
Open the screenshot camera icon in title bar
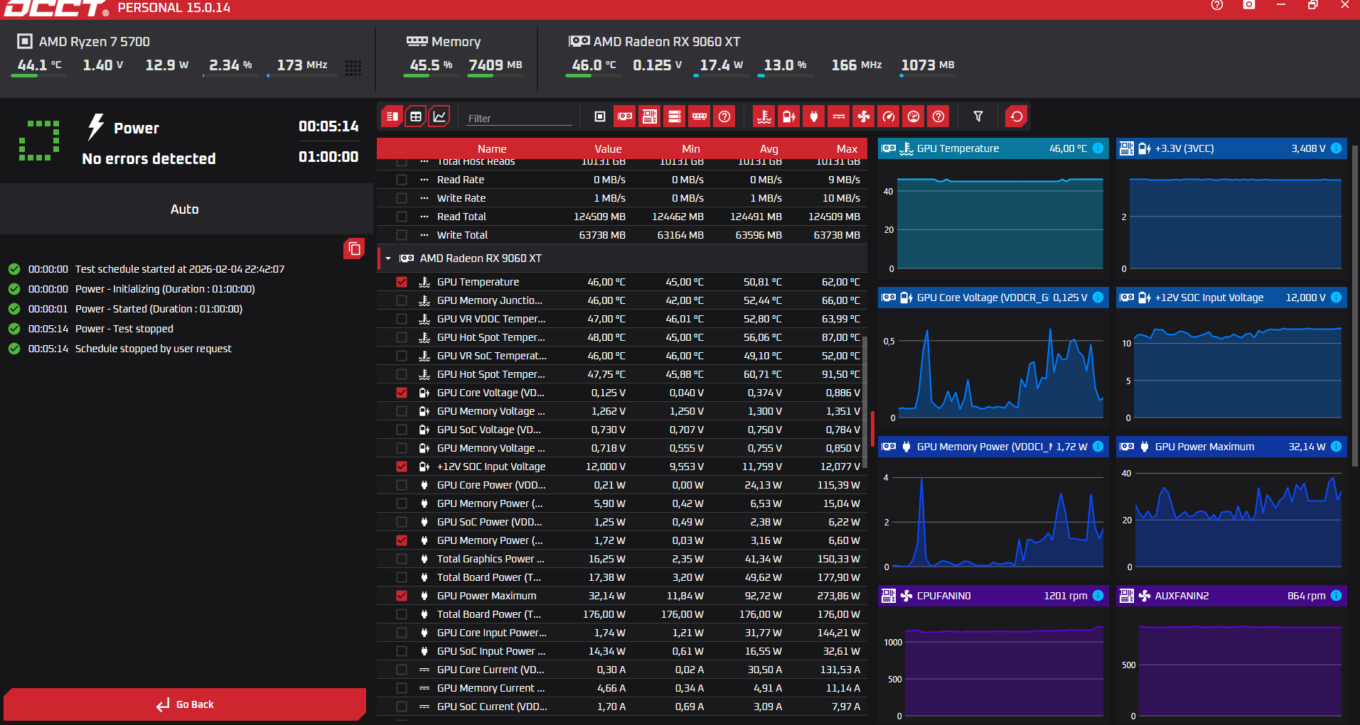[x=1249, y=5]
